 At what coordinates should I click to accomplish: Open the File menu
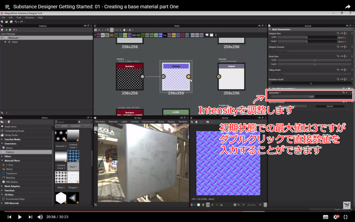pyautogui.click(x=3, y=17)
